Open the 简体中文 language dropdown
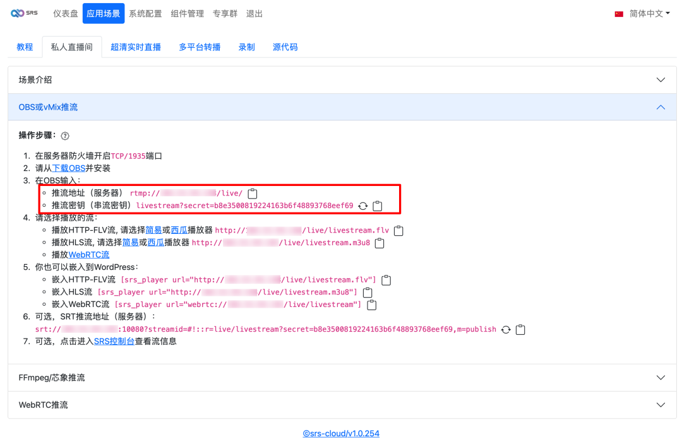Viewport: 682px width, 442px height. coord(649,13)
